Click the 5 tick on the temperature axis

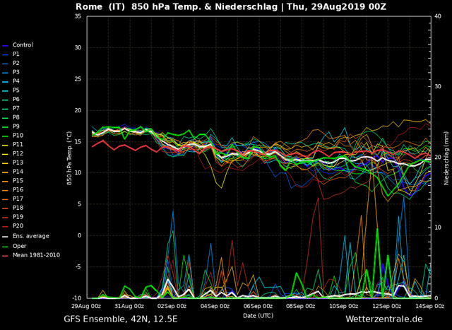point(80,204)
